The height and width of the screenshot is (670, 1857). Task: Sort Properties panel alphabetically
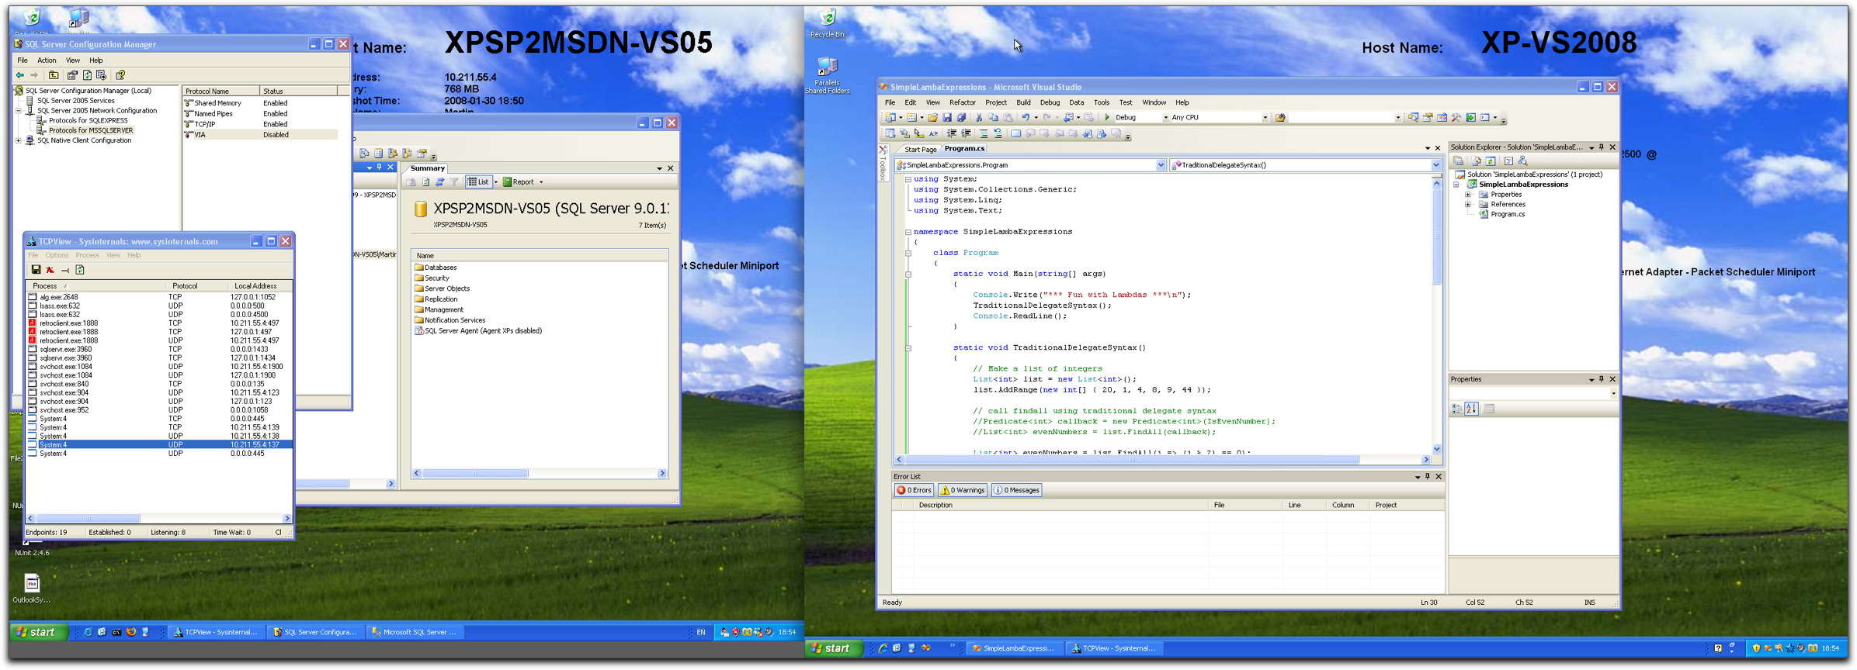point(1471,409)
